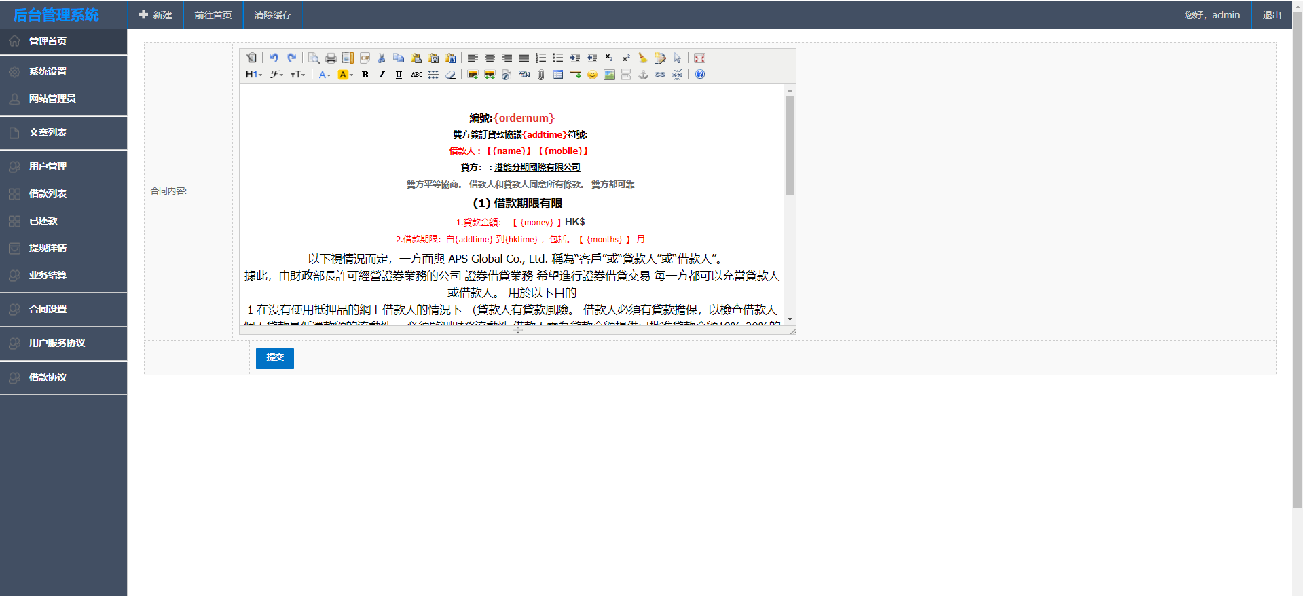This screenshot has height=596, width=1303.
Task: Click the anchor icon in the toolbar
Action: [643, 75]
